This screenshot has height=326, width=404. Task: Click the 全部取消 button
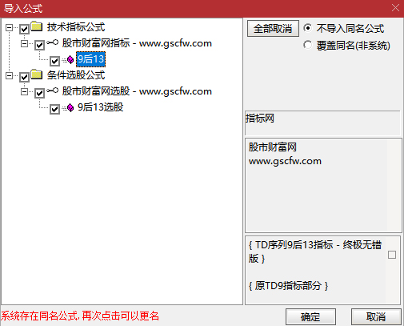[273, 28]
